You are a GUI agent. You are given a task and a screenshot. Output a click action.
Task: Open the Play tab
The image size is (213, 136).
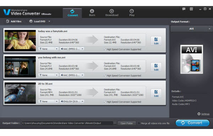tap(132, 13)
